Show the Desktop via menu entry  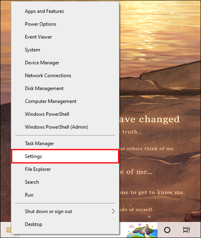[65, 224]
